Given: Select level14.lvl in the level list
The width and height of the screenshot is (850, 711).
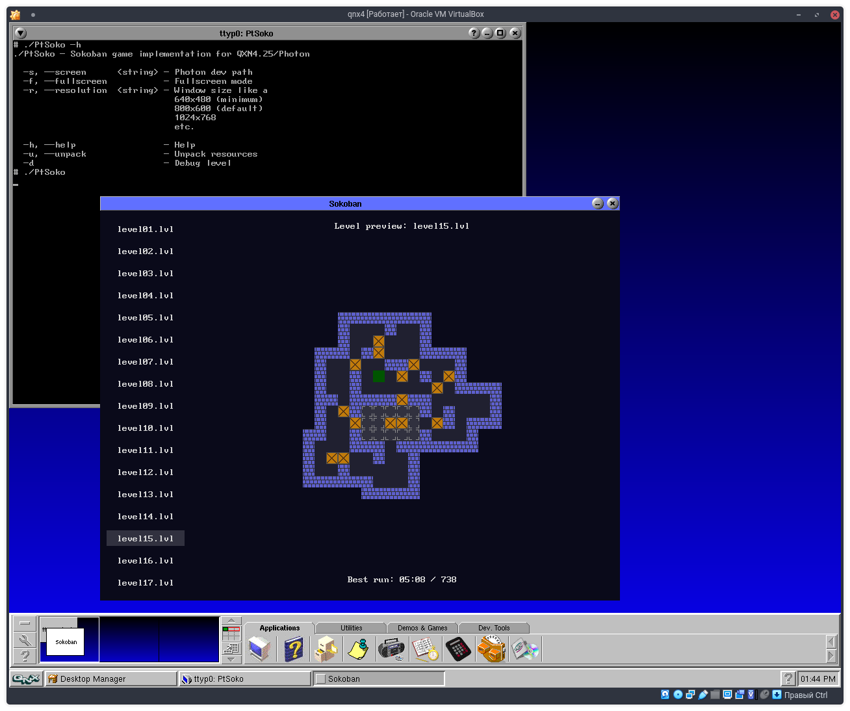Looking at the screenshot, I should click(146, 517).
